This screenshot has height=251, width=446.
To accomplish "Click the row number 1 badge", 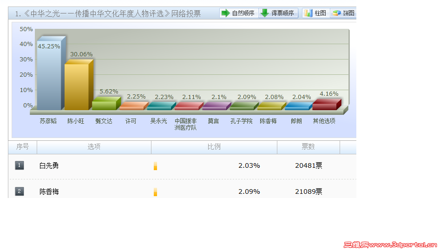I will click(20, 165).
